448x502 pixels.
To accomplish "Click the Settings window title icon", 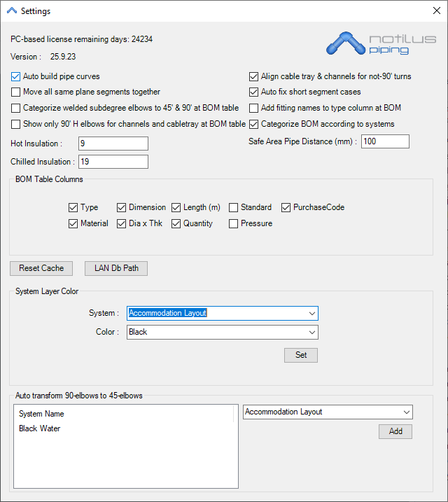I will pyautogui.click(x=11, y=11).
